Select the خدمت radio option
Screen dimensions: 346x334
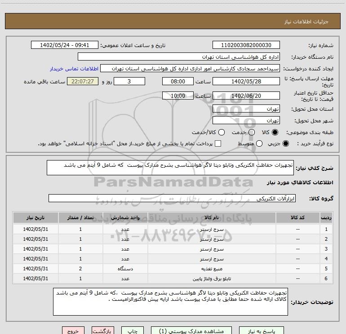251,133
